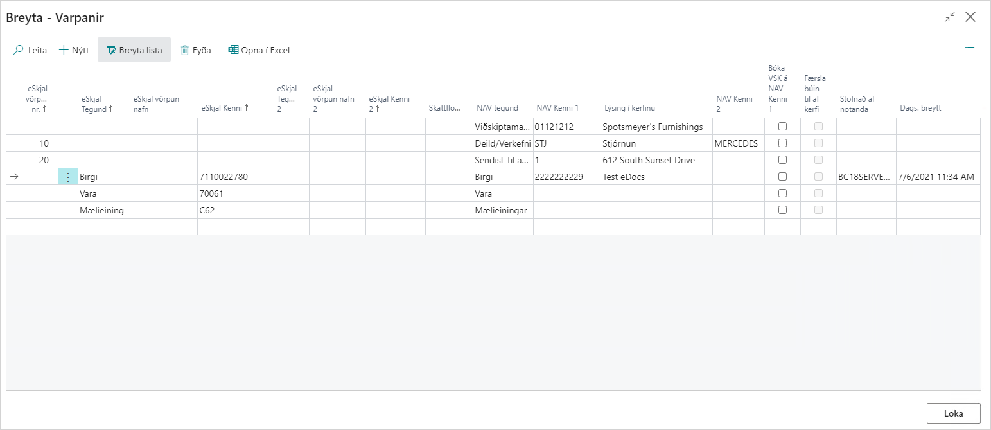Sort by eSkjal Tegund column header
The image size is (991, 430).
pos(97,109)
